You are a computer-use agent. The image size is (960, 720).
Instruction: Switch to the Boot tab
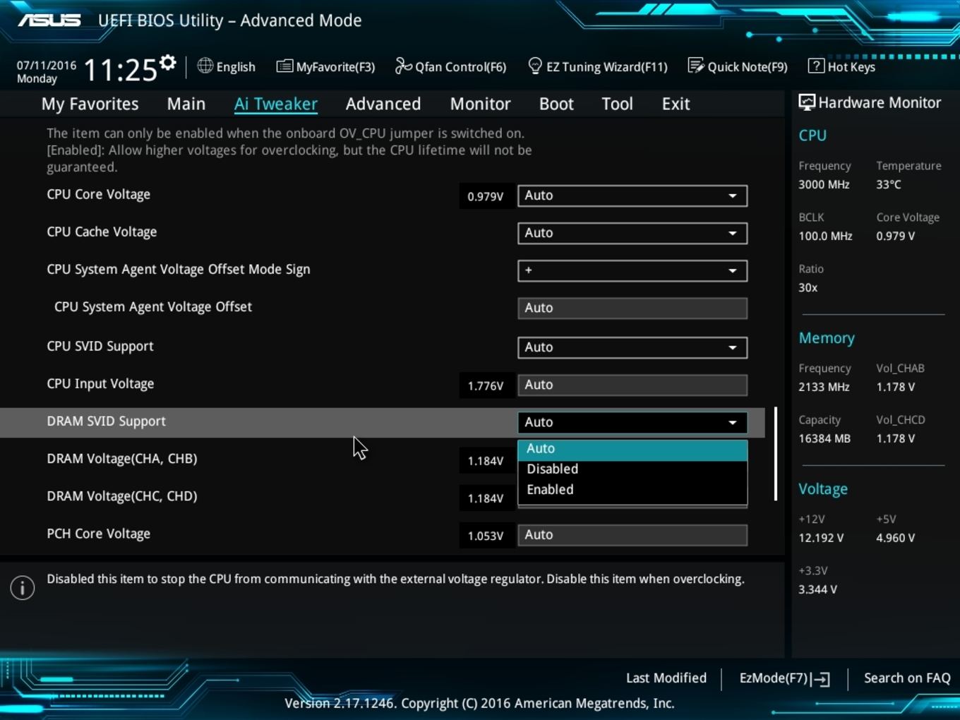coord(556,104)
